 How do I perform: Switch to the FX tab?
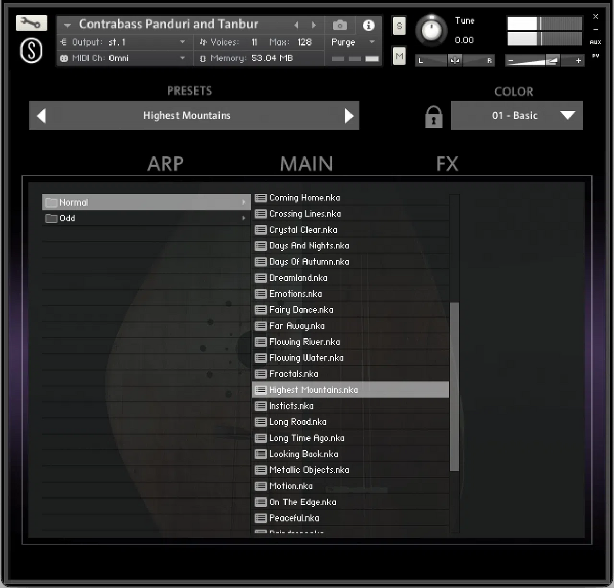pos(447,164)
